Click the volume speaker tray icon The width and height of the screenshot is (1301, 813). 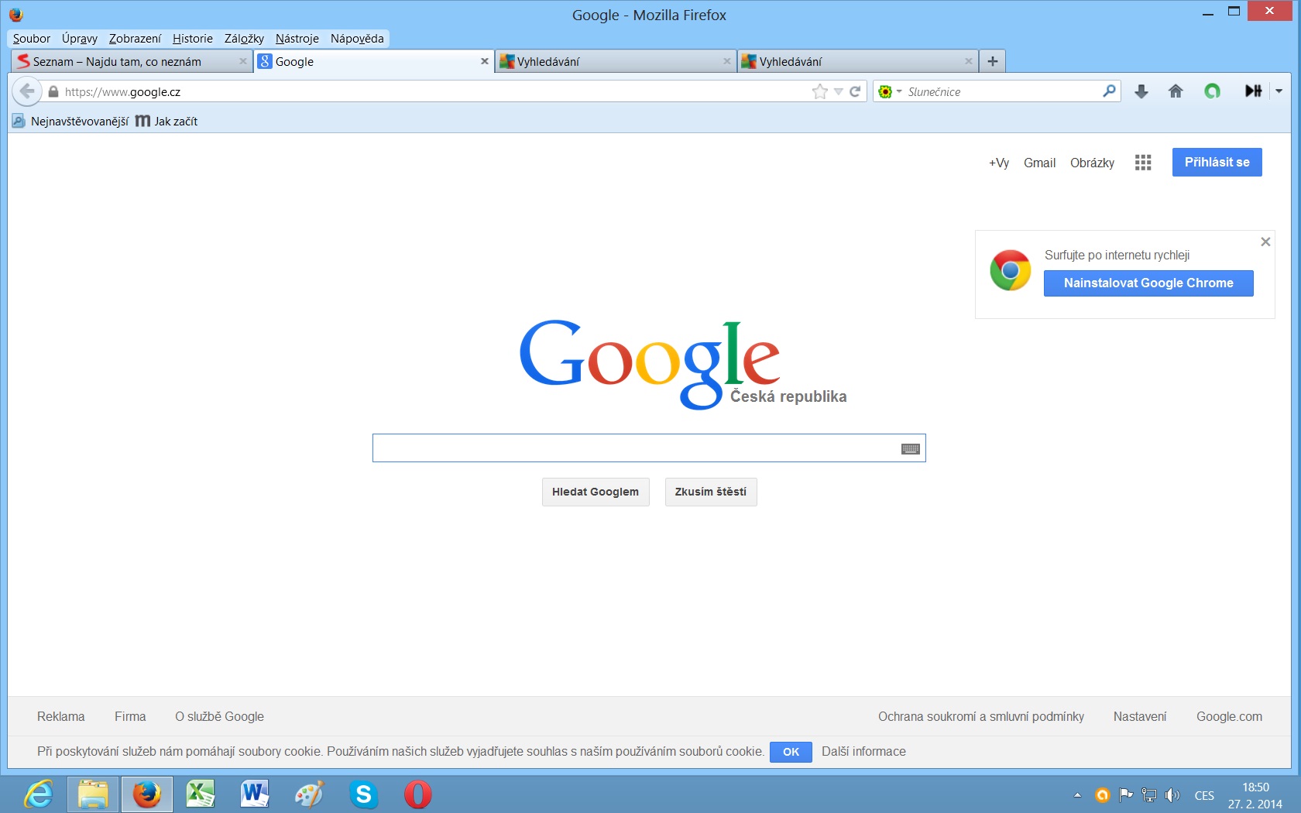point(1172,795)
